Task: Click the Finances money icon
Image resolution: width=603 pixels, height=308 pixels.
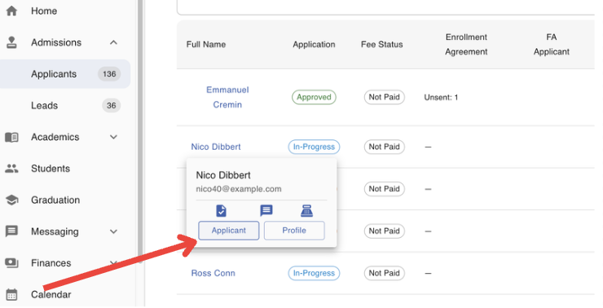Action: click(x=12, y=263)
